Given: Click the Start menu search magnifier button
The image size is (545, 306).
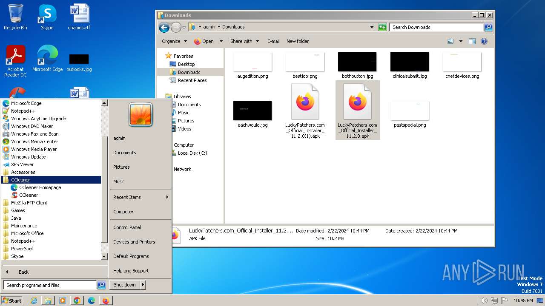Looking at the screenshot, I should 101,285.
